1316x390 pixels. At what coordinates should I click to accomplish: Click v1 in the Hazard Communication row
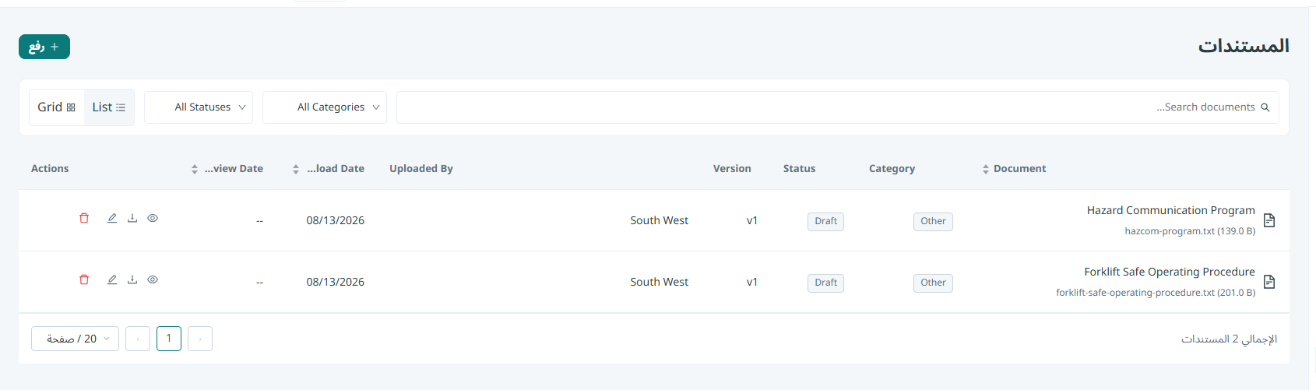tap(752, 220)
